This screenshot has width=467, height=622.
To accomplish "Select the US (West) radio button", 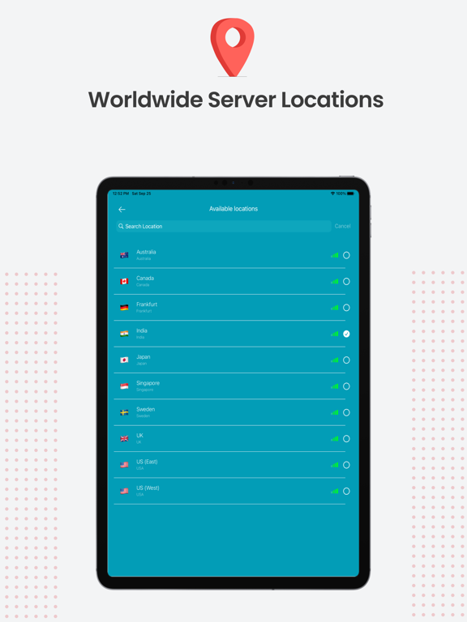I will pyautogui.click(x=346, y=491).
